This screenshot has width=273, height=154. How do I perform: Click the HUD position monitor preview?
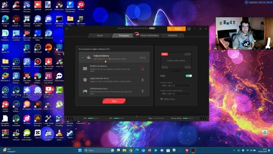point(176,61)
